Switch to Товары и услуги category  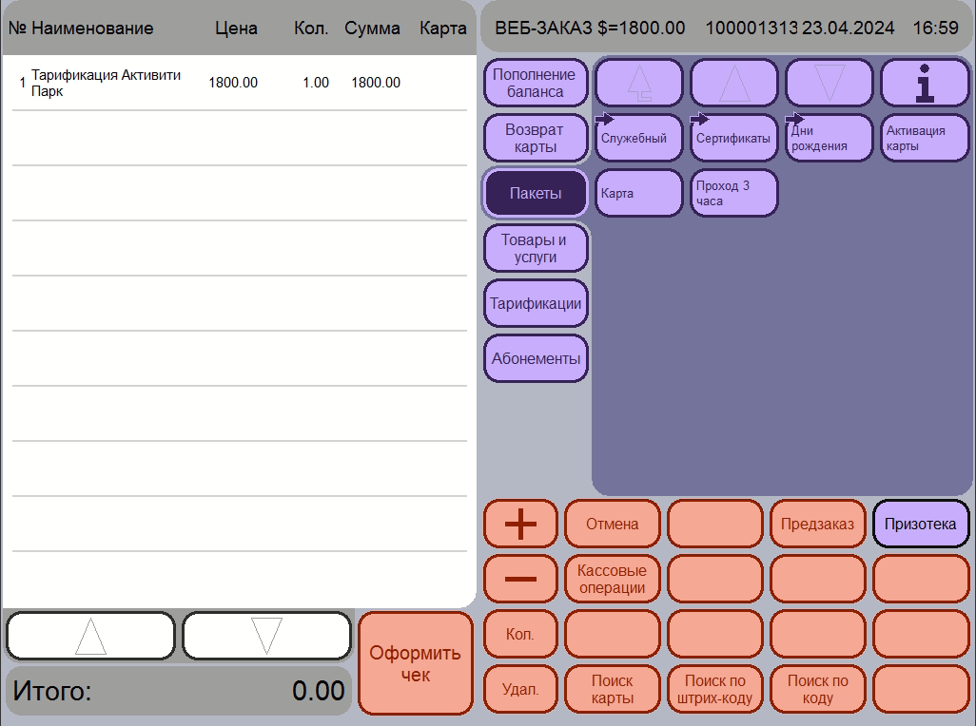point(536,249)
